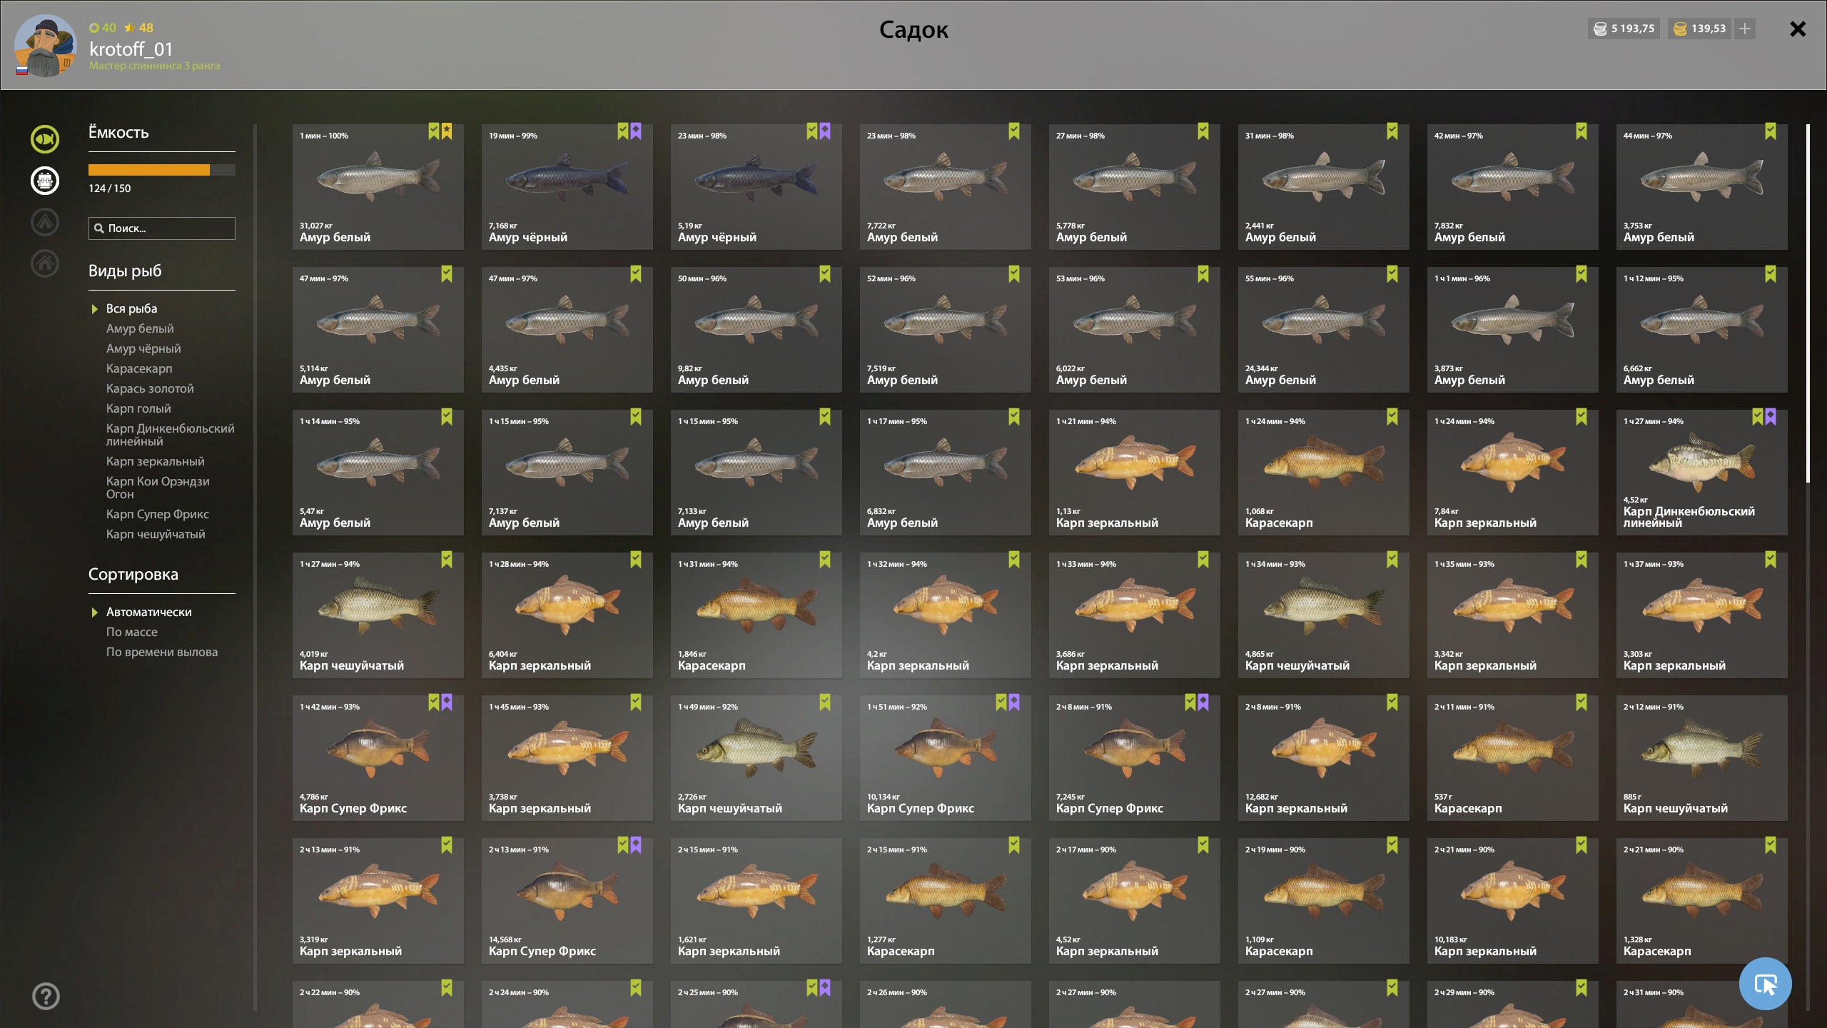
Task: Click the gold coins balance 139,53
Action: click(x=1699, y=29)
